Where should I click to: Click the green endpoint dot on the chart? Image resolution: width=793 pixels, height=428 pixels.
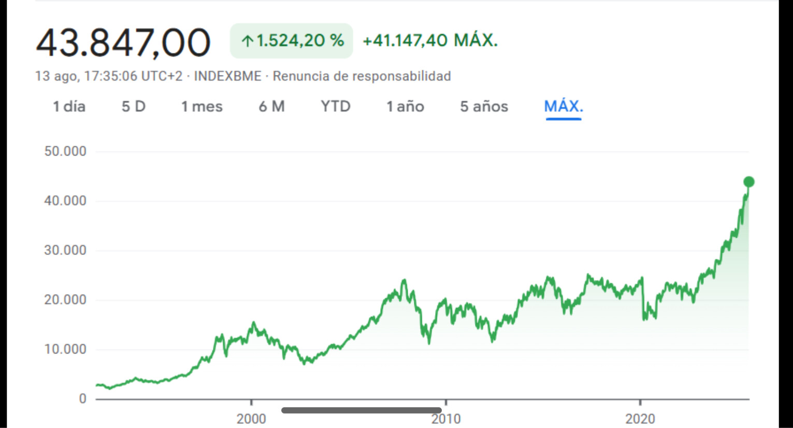(x=748, y=182)
